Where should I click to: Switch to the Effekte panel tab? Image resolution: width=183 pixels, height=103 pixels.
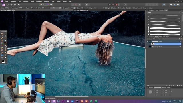(x=161, y=37)
